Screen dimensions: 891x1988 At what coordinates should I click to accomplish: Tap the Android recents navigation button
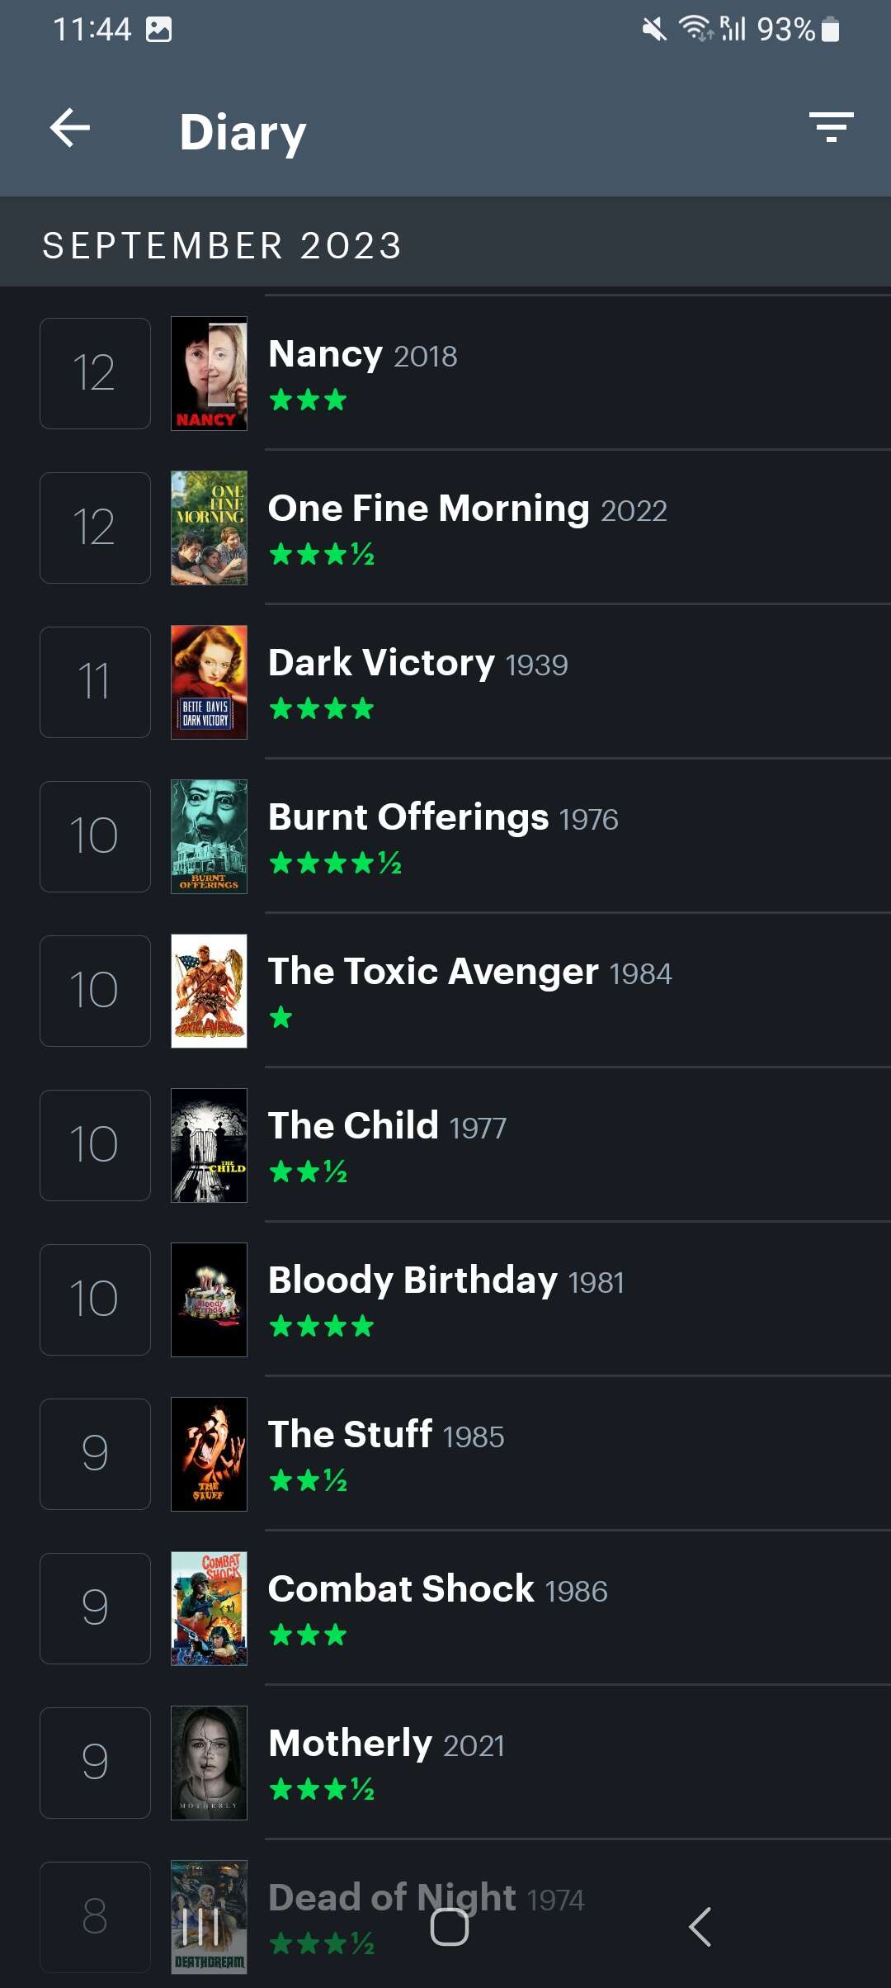pos(200,1929)
